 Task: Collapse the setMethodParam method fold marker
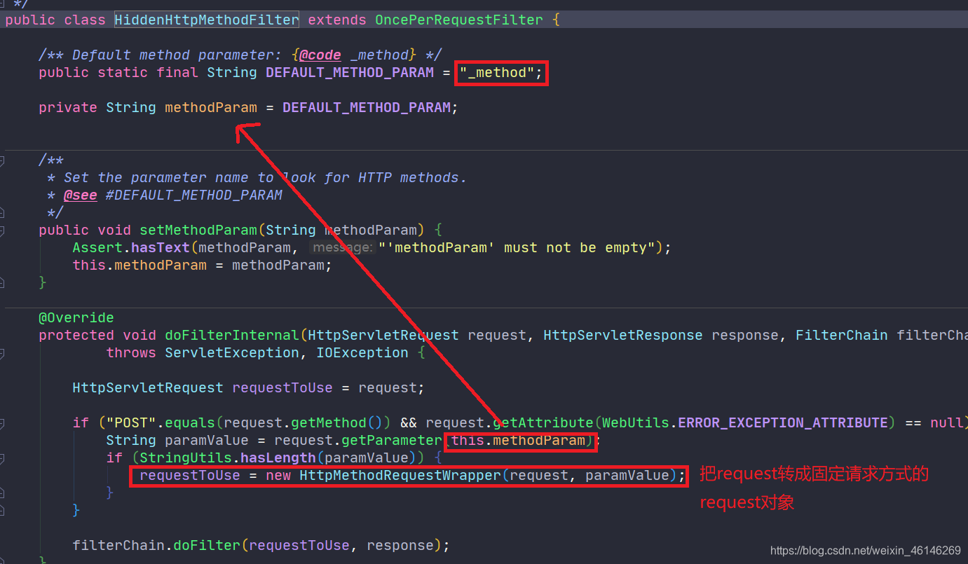(x=2, y=231)
